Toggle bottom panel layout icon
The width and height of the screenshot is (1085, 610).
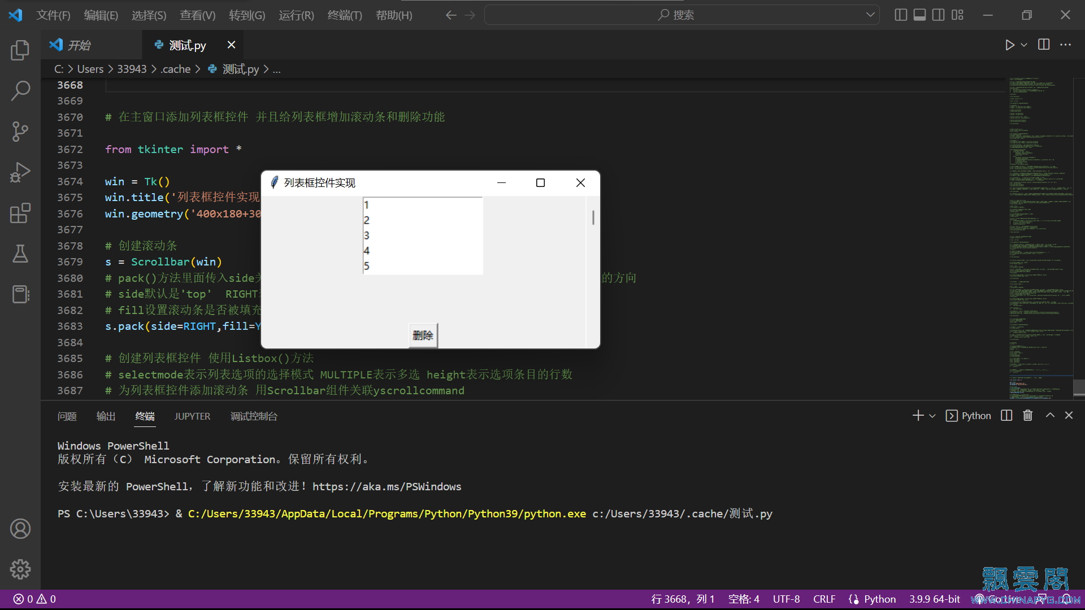point(919,15)
